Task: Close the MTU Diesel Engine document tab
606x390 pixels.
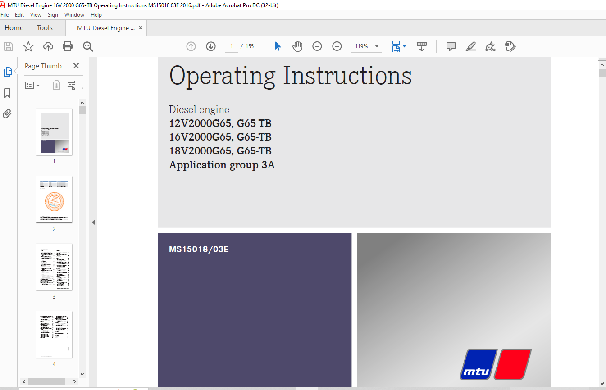Action: [x=141, y=28]
